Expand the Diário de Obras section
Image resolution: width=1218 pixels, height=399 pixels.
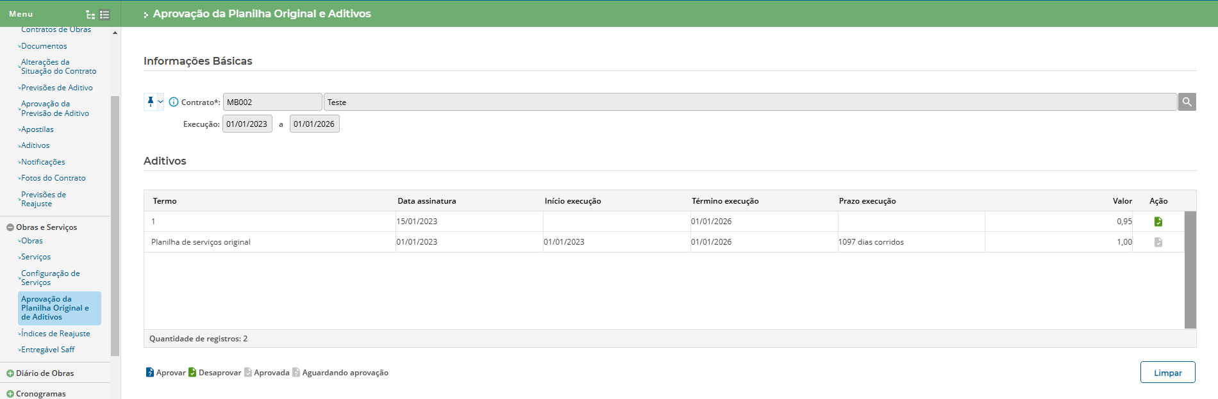pos(10,373)
